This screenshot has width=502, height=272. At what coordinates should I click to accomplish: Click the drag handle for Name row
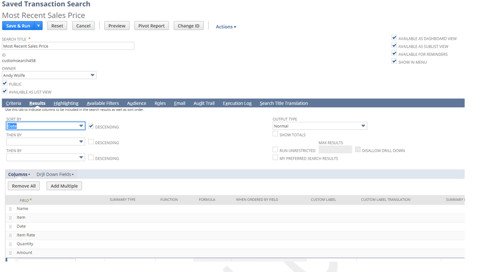(10, 209)
